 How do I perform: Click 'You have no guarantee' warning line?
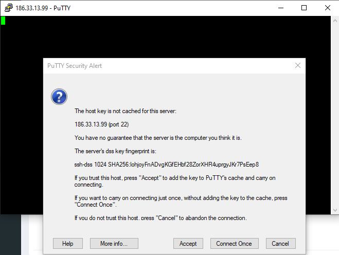(x=158, y=138)
